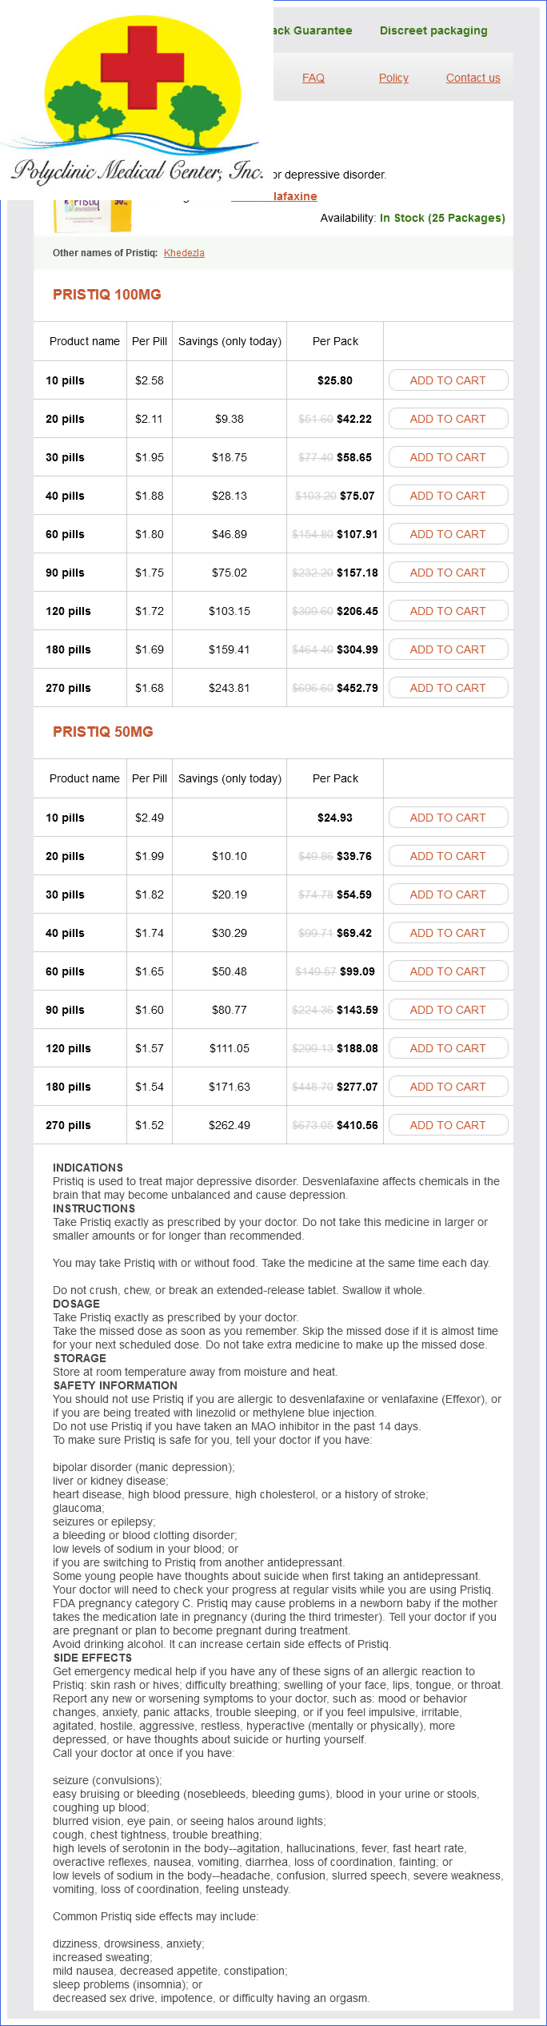The image size is (547, 2026).
Task: Go to the Contact us page
Action: coord(473,78)
